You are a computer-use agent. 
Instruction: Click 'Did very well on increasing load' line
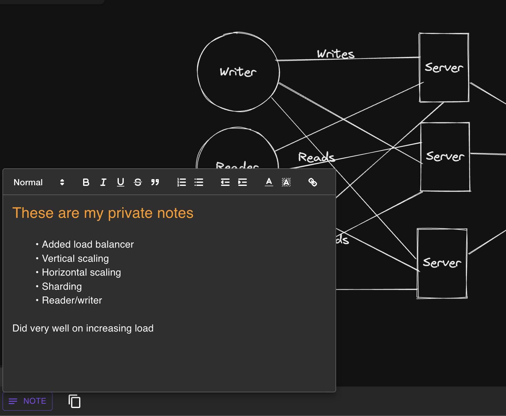(x=83, y=328)
